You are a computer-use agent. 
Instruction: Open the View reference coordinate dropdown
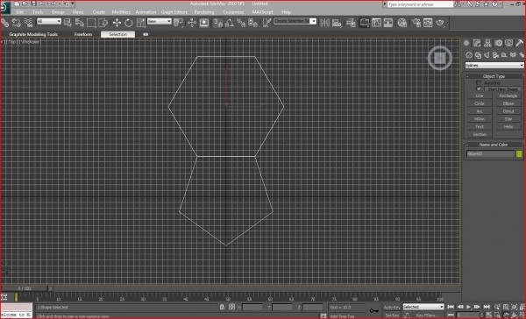click(160, 21)
